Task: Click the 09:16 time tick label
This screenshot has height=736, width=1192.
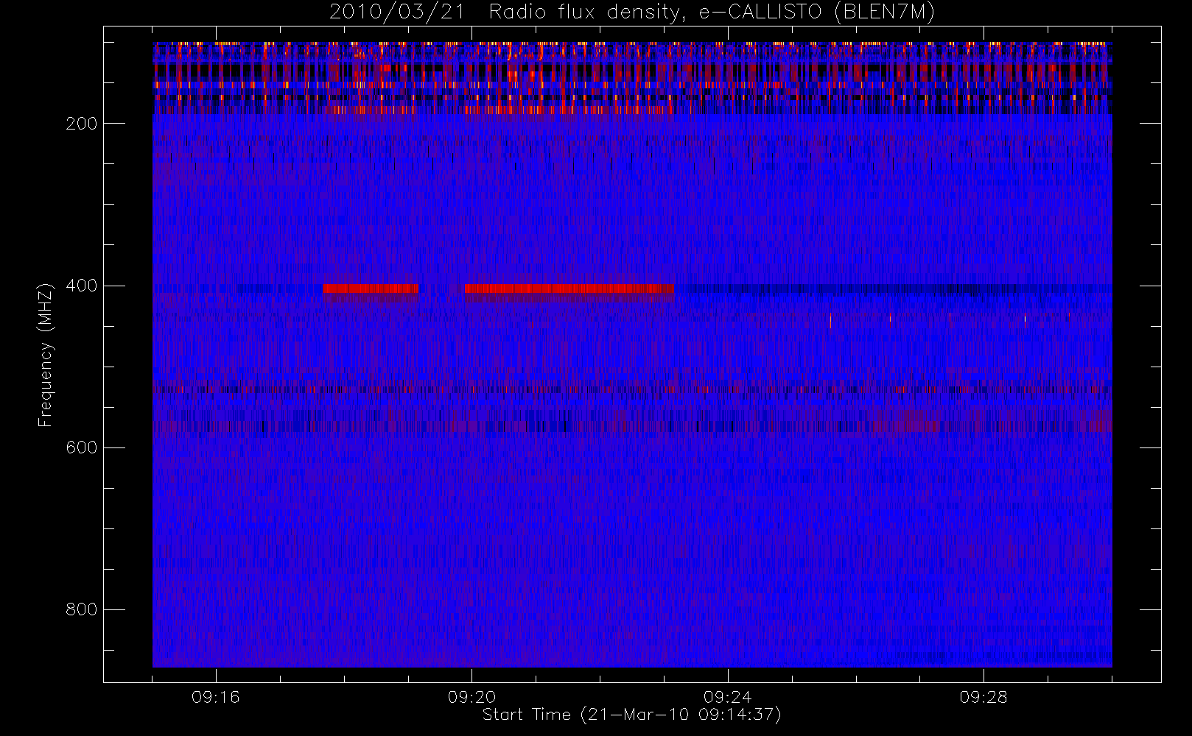Action: coord(216,697)
